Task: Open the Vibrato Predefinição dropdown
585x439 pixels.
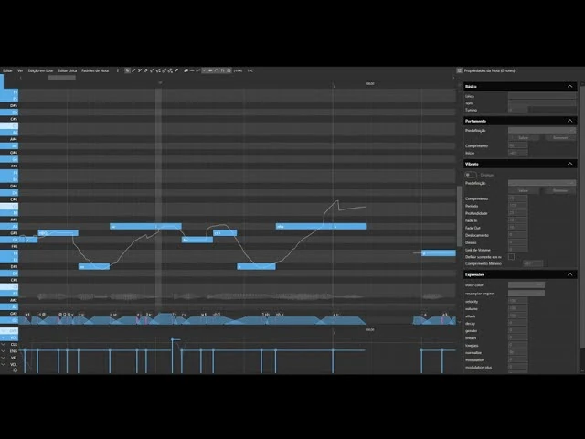Action: (x=542, y=183)
